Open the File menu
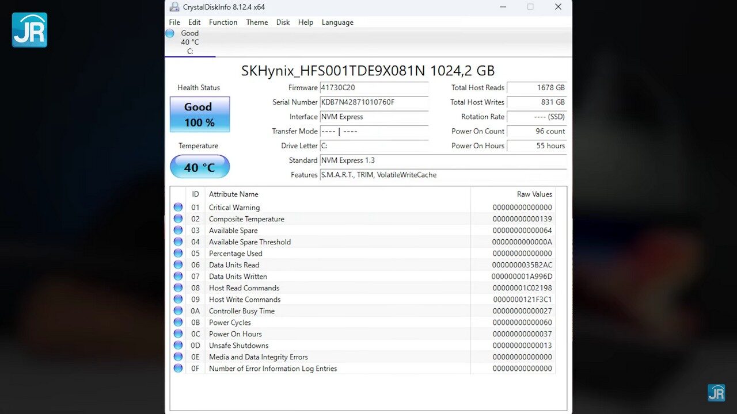The width and height of the screenshot is (737, 414). 174,22
